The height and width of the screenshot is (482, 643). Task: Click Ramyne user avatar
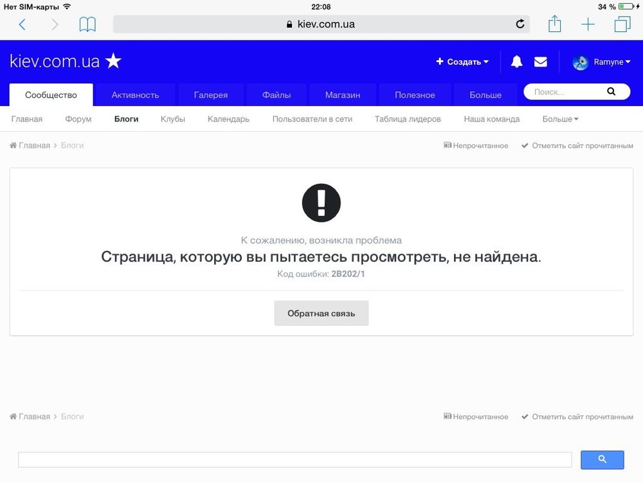click(580, 62)
